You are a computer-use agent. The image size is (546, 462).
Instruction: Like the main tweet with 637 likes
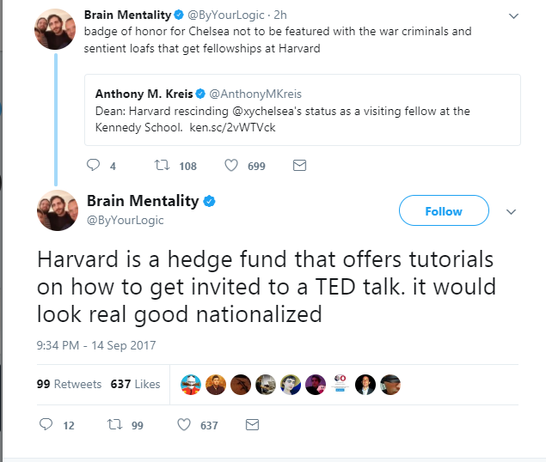pos(184,425)
